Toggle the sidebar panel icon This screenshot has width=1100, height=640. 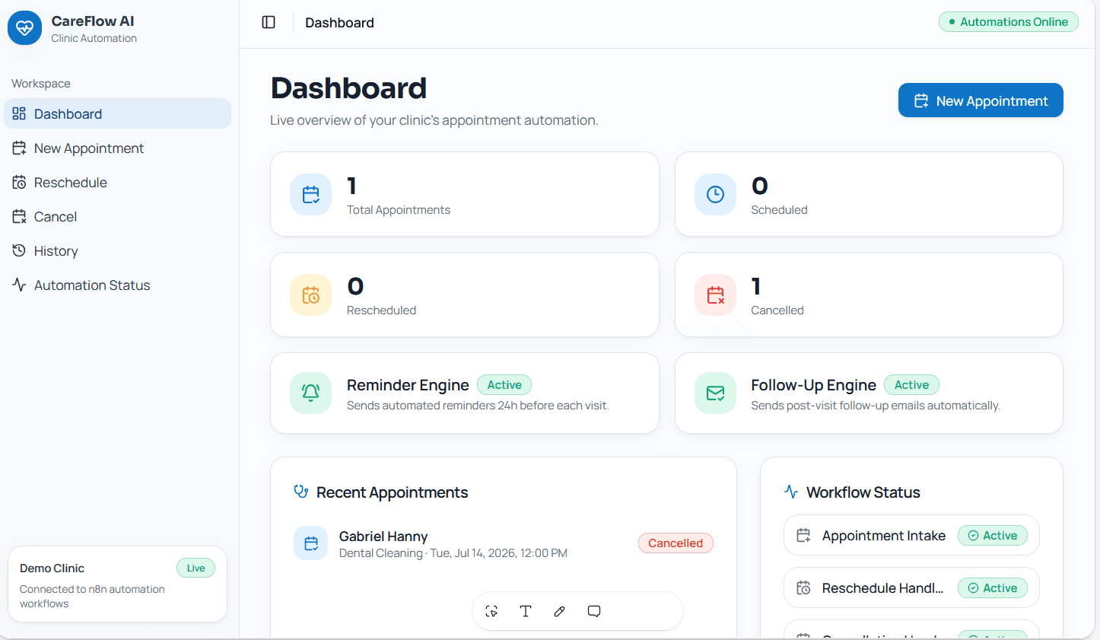click(x=269, y=22)
